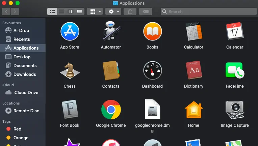
Task: Open the gear Action menu dropdown
Action: [113, 11]
